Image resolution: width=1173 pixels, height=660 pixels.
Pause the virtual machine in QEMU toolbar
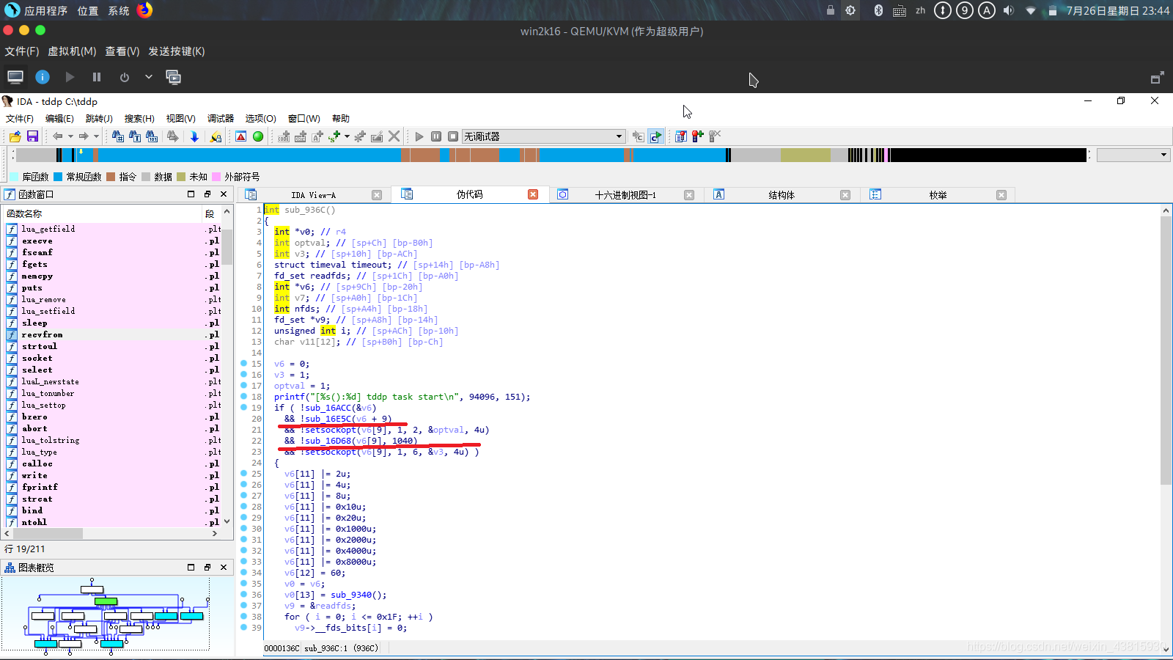tap(97, 77)
